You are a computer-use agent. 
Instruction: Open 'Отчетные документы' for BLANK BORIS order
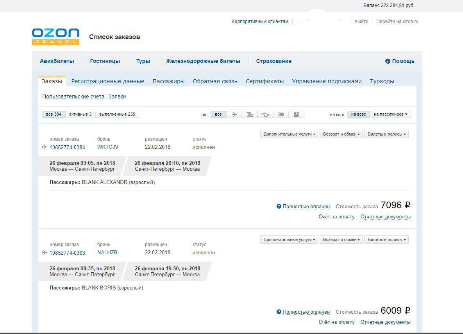[x=385, y=322]
